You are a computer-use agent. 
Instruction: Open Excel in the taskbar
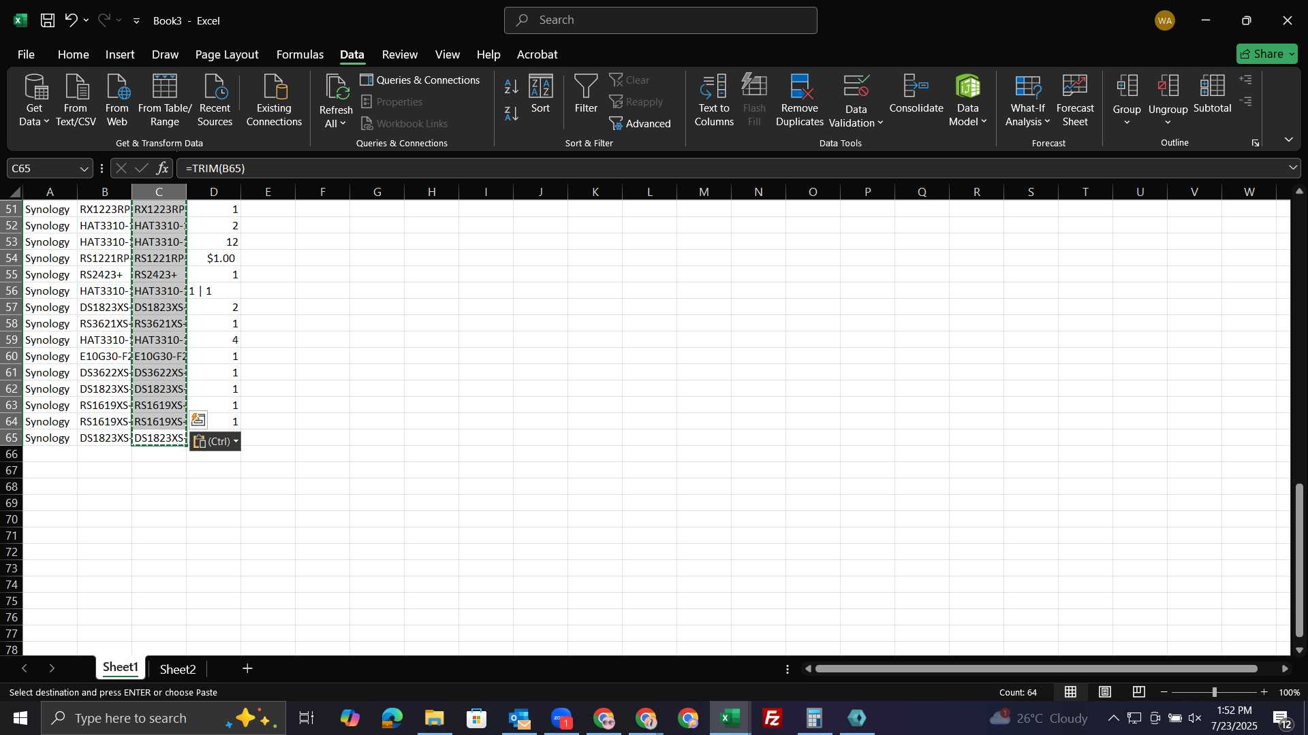tap(730, 718)
